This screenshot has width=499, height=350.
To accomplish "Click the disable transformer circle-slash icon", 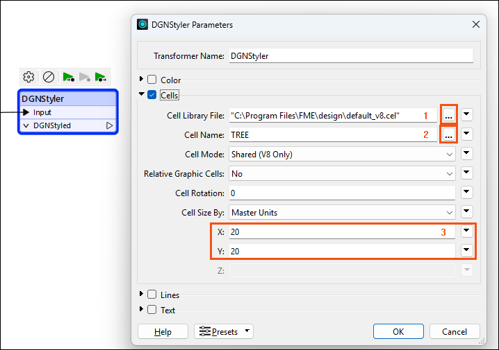I will [x=49, y=77].
